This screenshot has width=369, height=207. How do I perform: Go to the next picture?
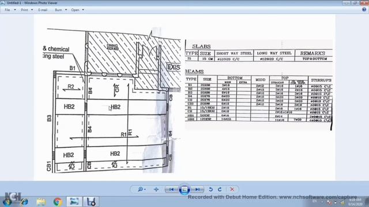[197, 189]
